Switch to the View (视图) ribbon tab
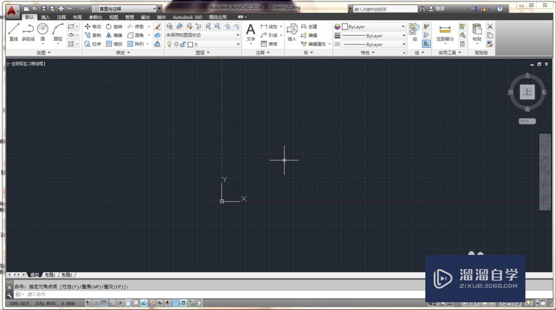Image resolution: width=556 pixels, height=310 pixels. tap(113, 17)
